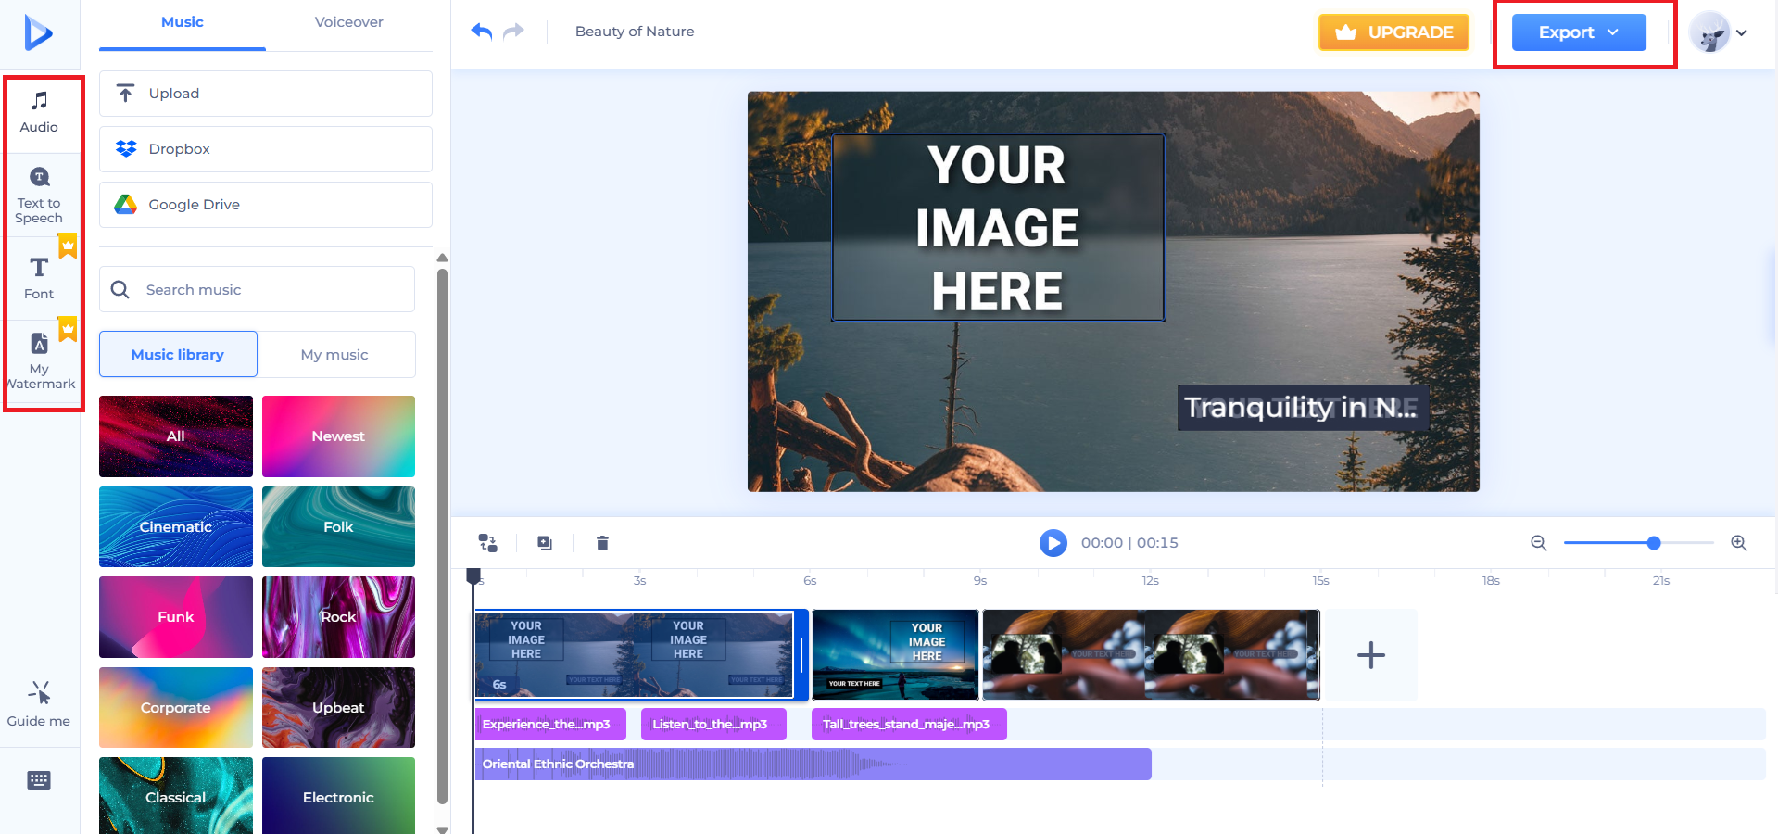This screenshot has width=1778, height=834.
Task: Import music from Google Drive
Action: (266, 205)
